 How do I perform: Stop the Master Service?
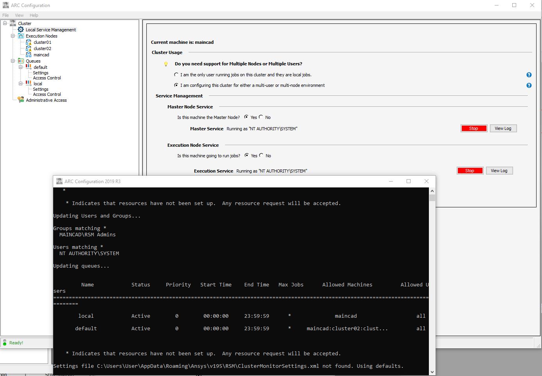click(x=474, y=128)
